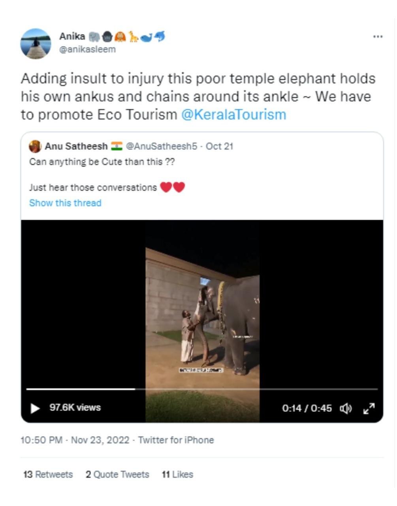Screen dimensions: 397x506
Task: Expand the video to fullscreen
Action: [369, 408]
